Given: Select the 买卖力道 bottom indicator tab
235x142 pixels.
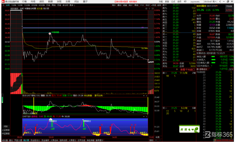Looking at the screenshot, I should [x=18, y=140].
